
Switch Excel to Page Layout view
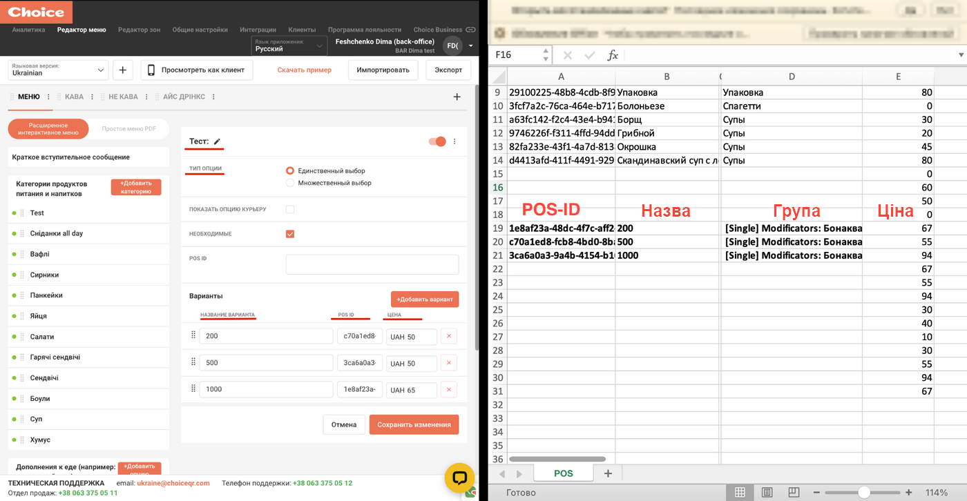point(767,493)
